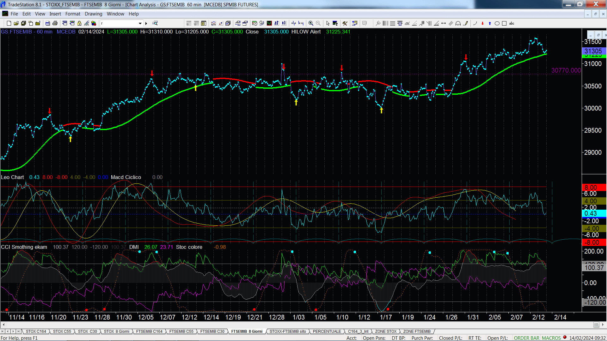607x341 pixels.
Task: Switch to STOX C55 workspace tab
Action: tap(62, 332)
